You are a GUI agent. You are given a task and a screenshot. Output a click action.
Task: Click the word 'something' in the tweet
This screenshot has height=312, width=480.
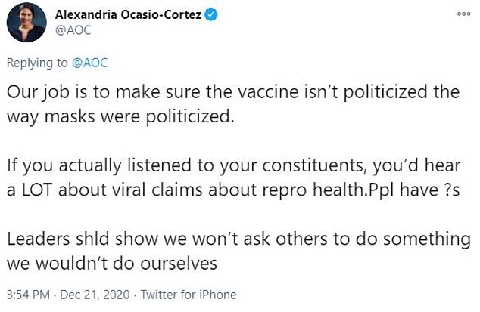coord(427,239)
